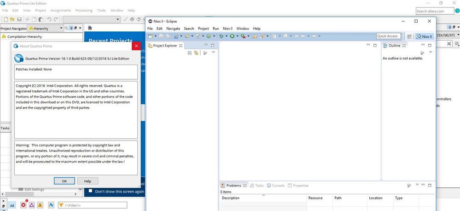
Task: Click the Cut scissors icon in Quartus toolbar
Action: click(x=27, y=19)
